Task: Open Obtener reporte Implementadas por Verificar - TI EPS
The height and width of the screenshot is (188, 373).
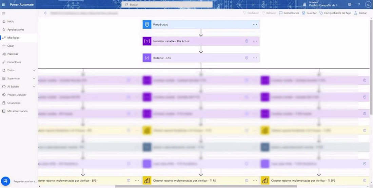Action: pyautogui.click(x=315, y=181)
